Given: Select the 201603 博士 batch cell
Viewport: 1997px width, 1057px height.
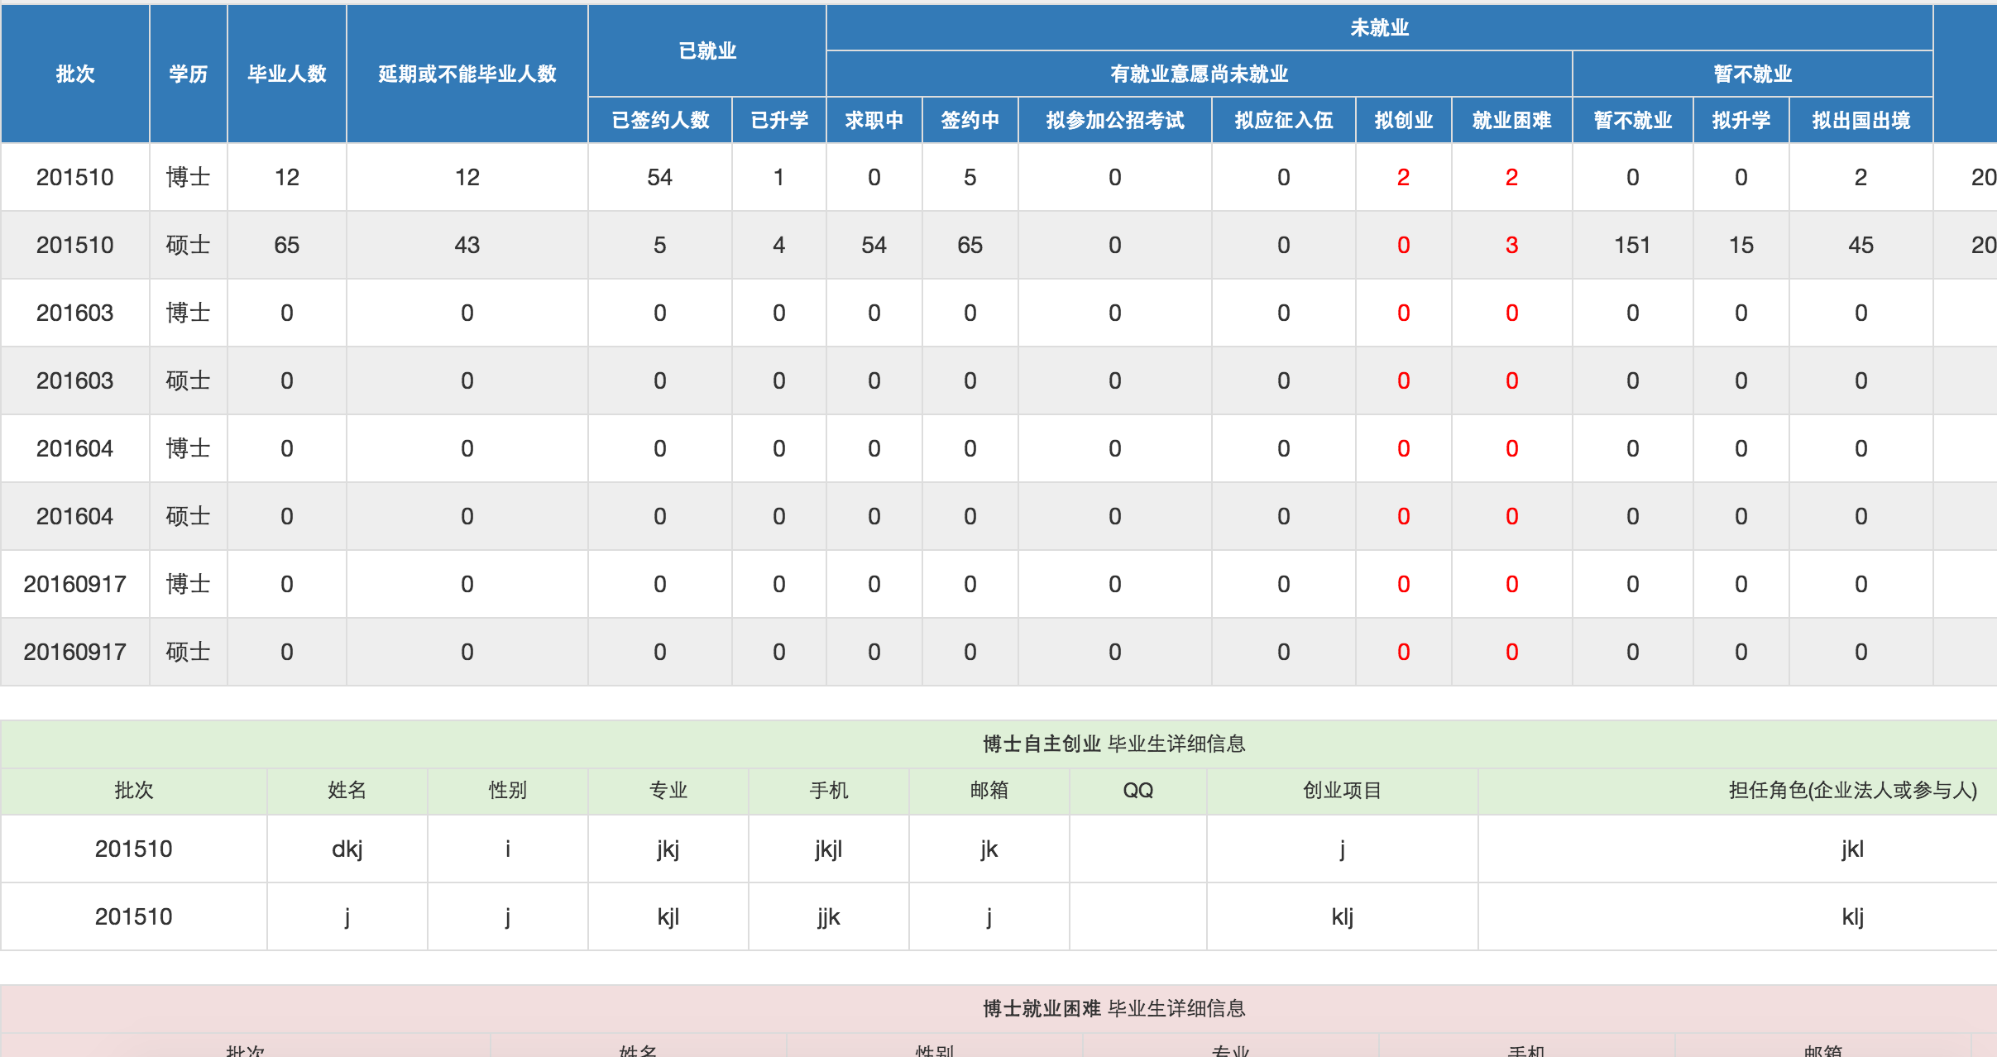Looking at the screenshot, I should [x=75, y=313].
